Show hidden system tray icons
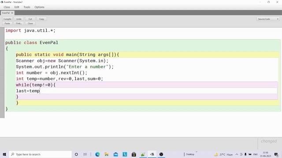 click(237, 154)
